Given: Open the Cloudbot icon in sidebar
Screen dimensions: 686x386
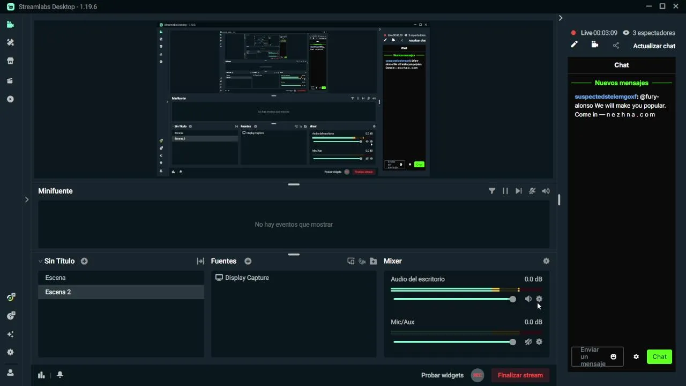Looking at the screenshot, I should tap(11, 297).
